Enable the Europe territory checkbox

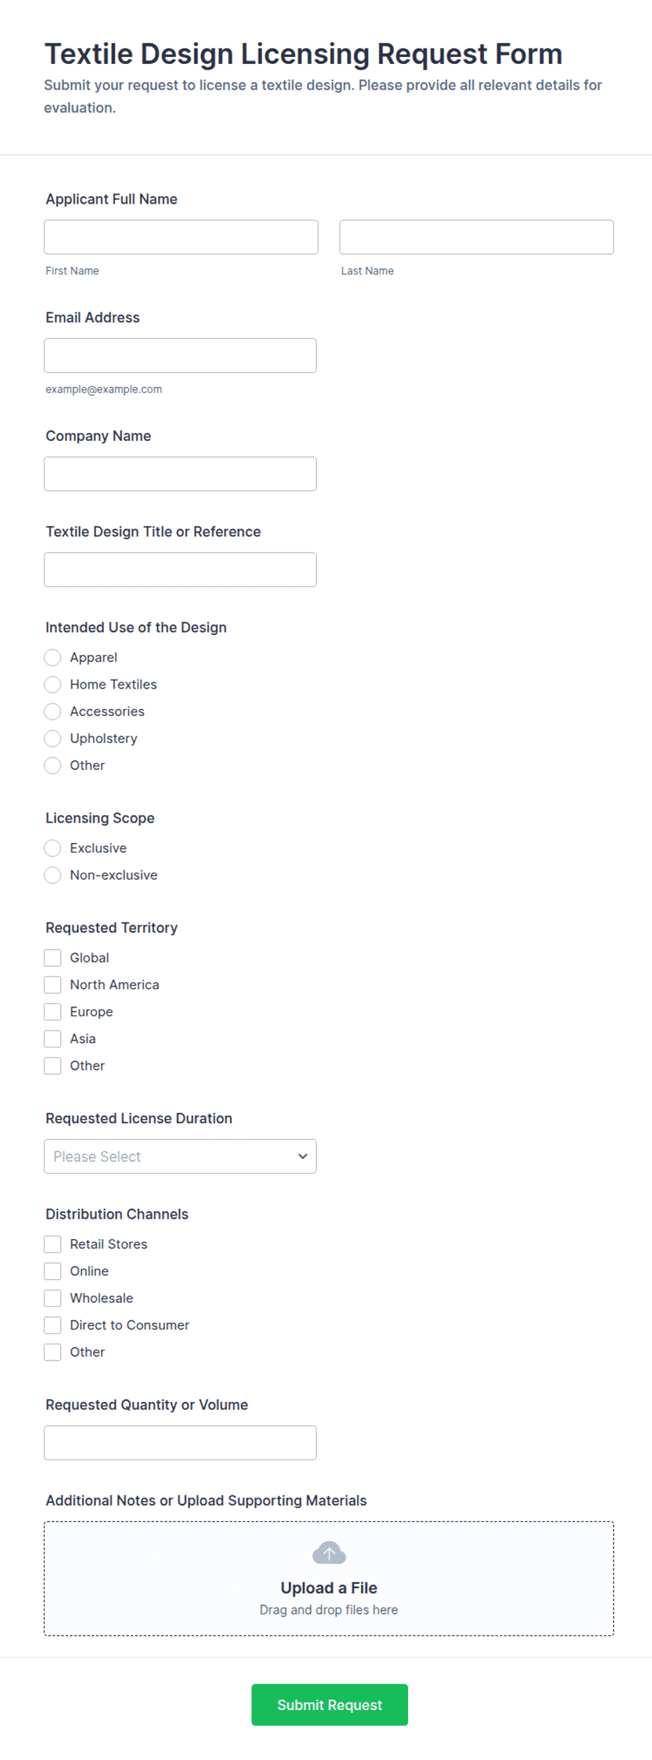click(53, 1012)
